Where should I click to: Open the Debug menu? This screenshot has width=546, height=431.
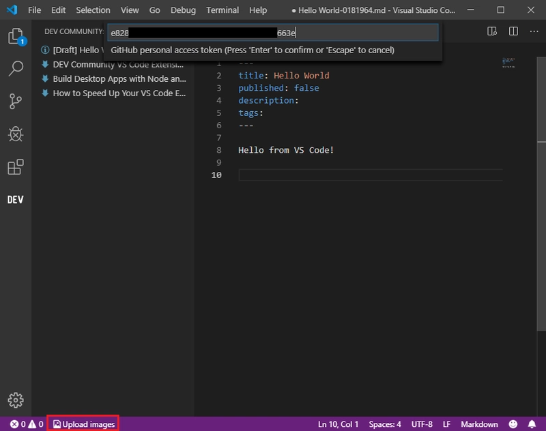[183, 10]
